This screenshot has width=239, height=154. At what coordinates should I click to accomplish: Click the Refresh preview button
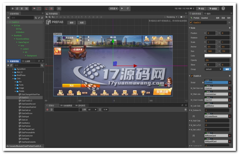click(128, 9)
